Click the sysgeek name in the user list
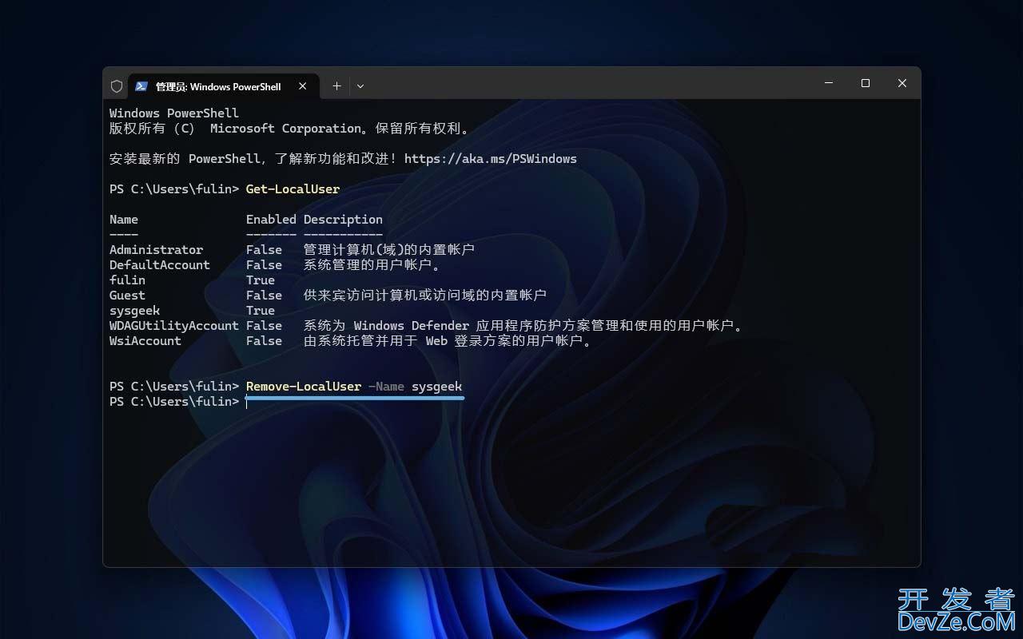1023x639 pixels. pos(135,310)
